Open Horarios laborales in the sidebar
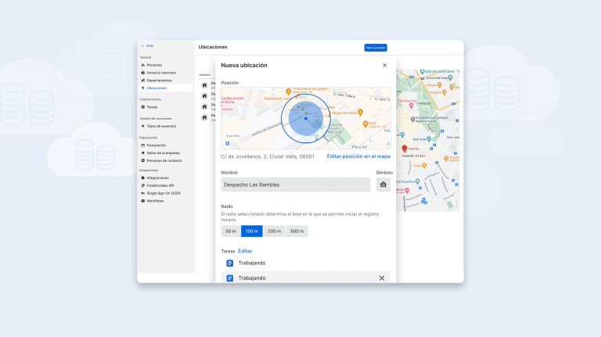The width and height of the screenshot is (601, 337). tap(161, 73)
